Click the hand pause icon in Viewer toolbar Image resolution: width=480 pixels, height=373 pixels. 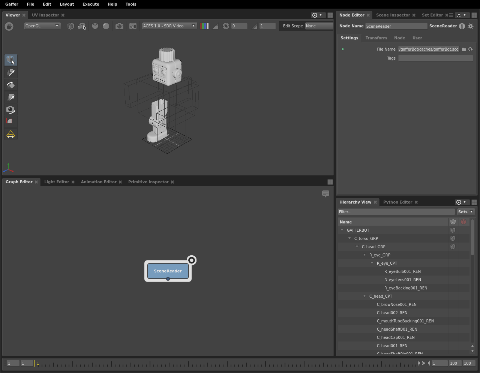pyautogui.click(x=9, y=26)
